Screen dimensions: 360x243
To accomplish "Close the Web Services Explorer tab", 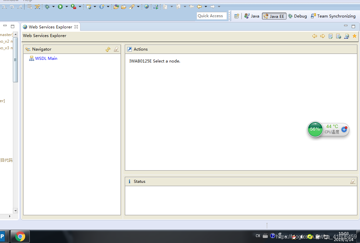I will point(76,27).
